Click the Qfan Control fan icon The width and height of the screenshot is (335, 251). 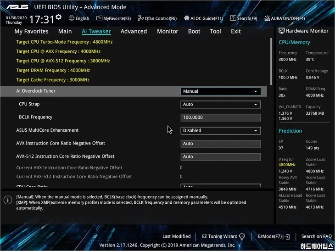pos(141,18)
